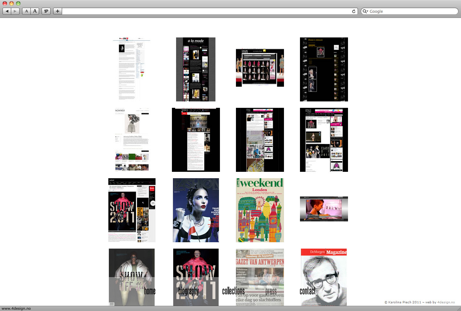Image resolution: width=461 pixels, height=311 pixels.
Task: Open the biography menu item
Action: 189,291
